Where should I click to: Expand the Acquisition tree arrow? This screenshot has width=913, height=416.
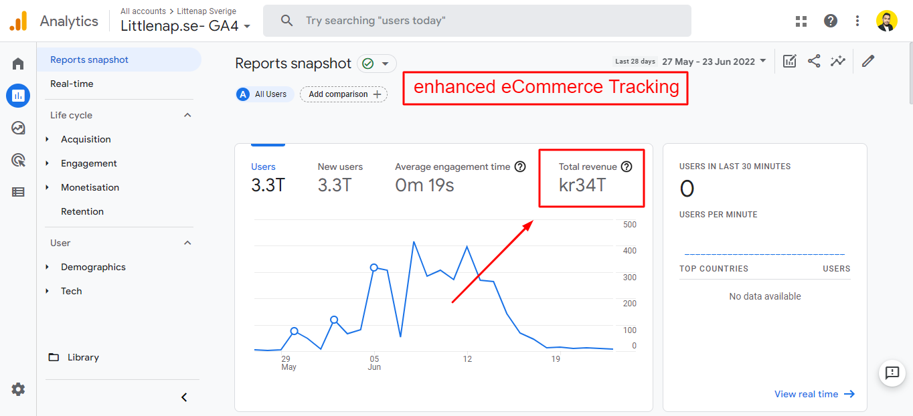(x=47, y=139)
